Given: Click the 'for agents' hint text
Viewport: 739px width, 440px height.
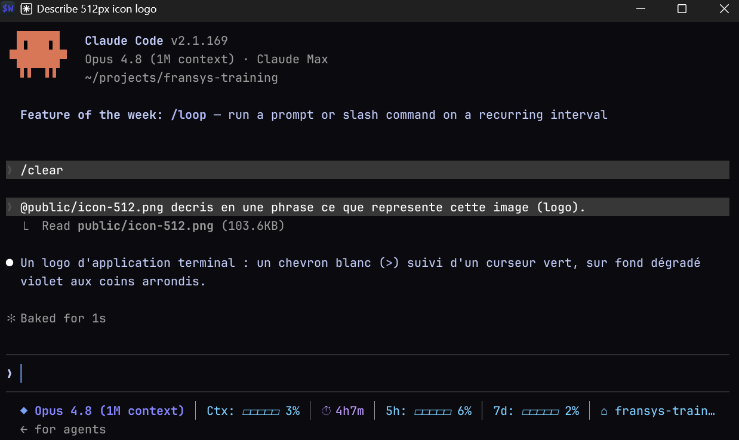Looking at the screenshot, I should tap(70, 429).
